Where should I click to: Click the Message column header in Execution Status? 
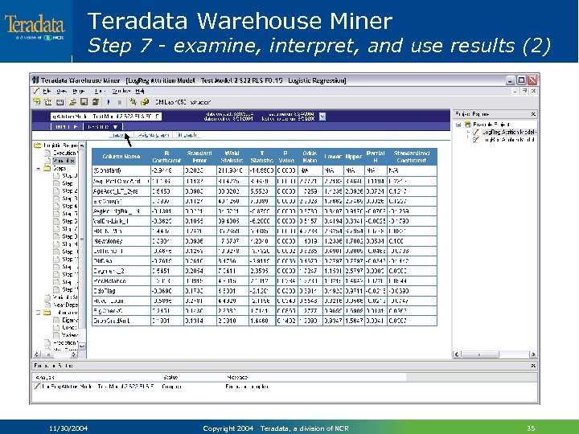tap(237, 377)
